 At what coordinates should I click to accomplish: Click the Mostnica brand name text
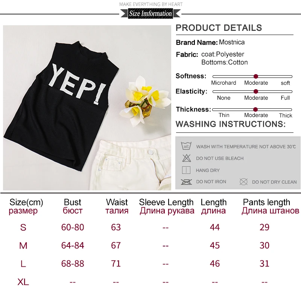pyautogui.click(x=232, y=42)
